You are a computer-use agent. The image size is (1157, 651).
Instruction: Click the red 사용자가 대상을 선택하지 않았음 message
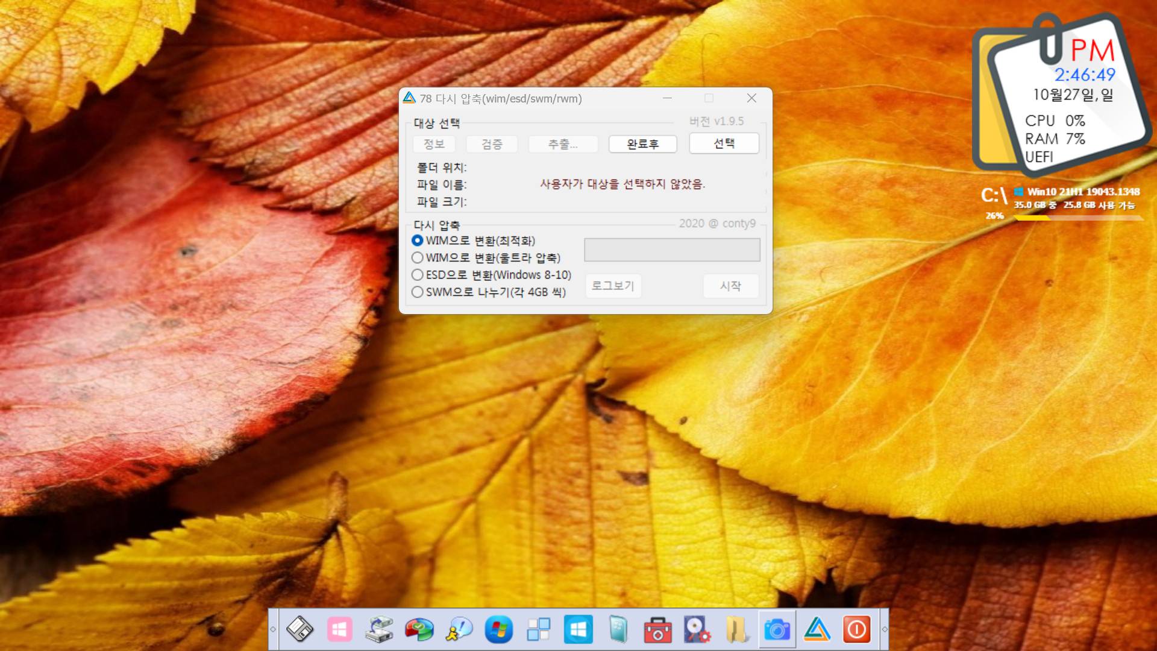pyautogui.click(x=622, y=184)
